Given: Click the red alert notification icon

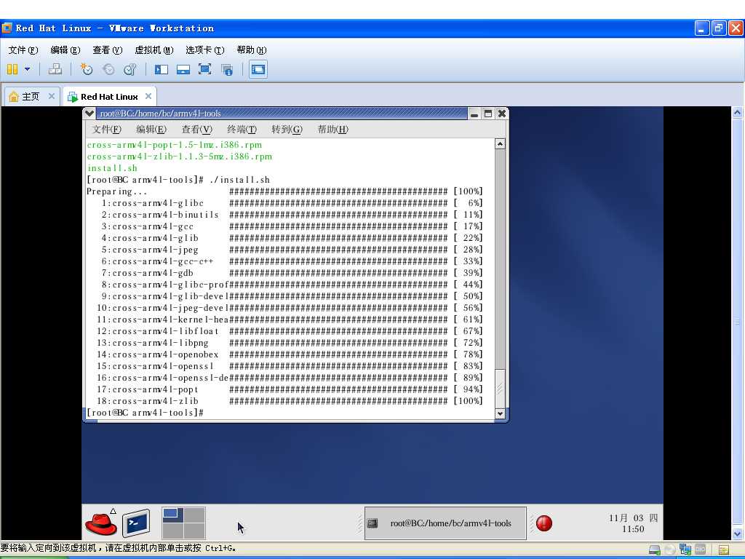Looking at the screenshot, I should pos(544,523).
